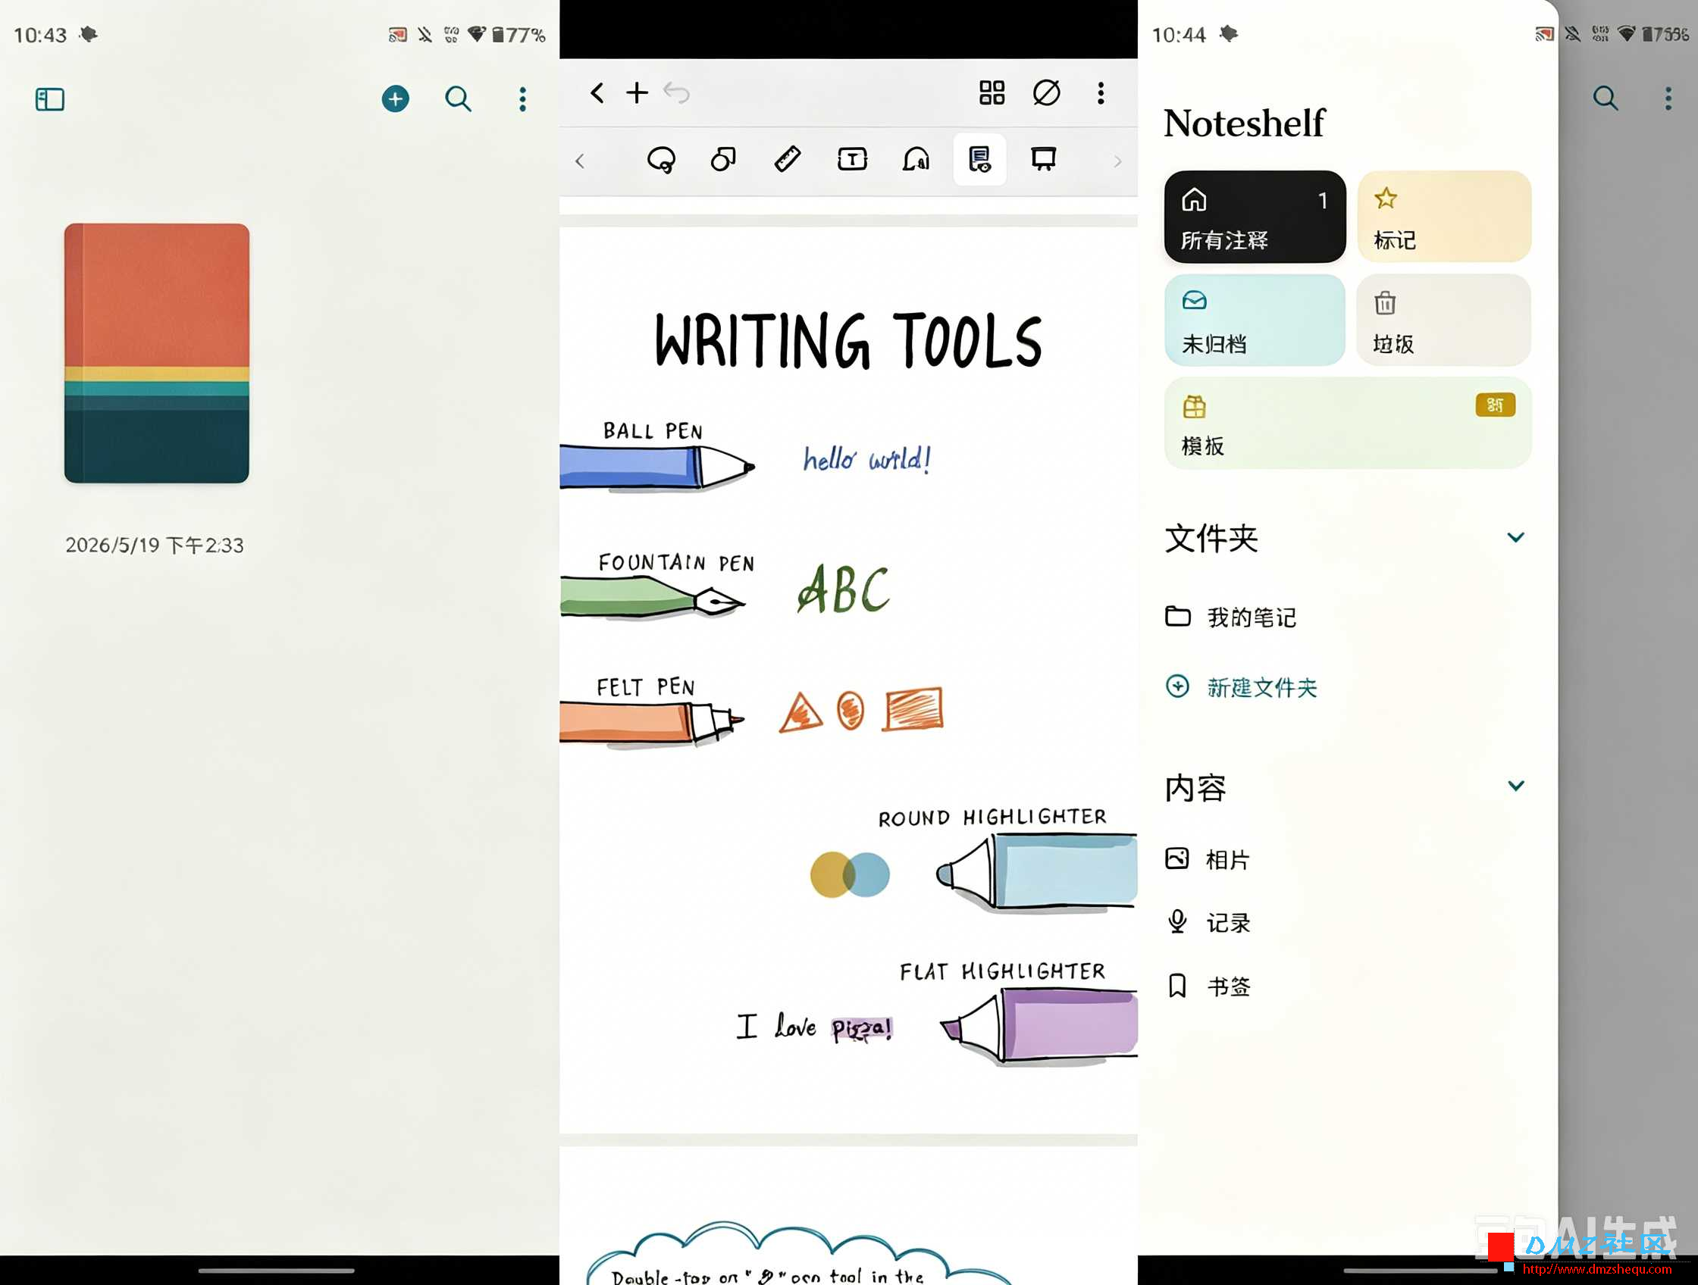
Task: Open the 标记 starred category
Action: tap(1444, 217)
